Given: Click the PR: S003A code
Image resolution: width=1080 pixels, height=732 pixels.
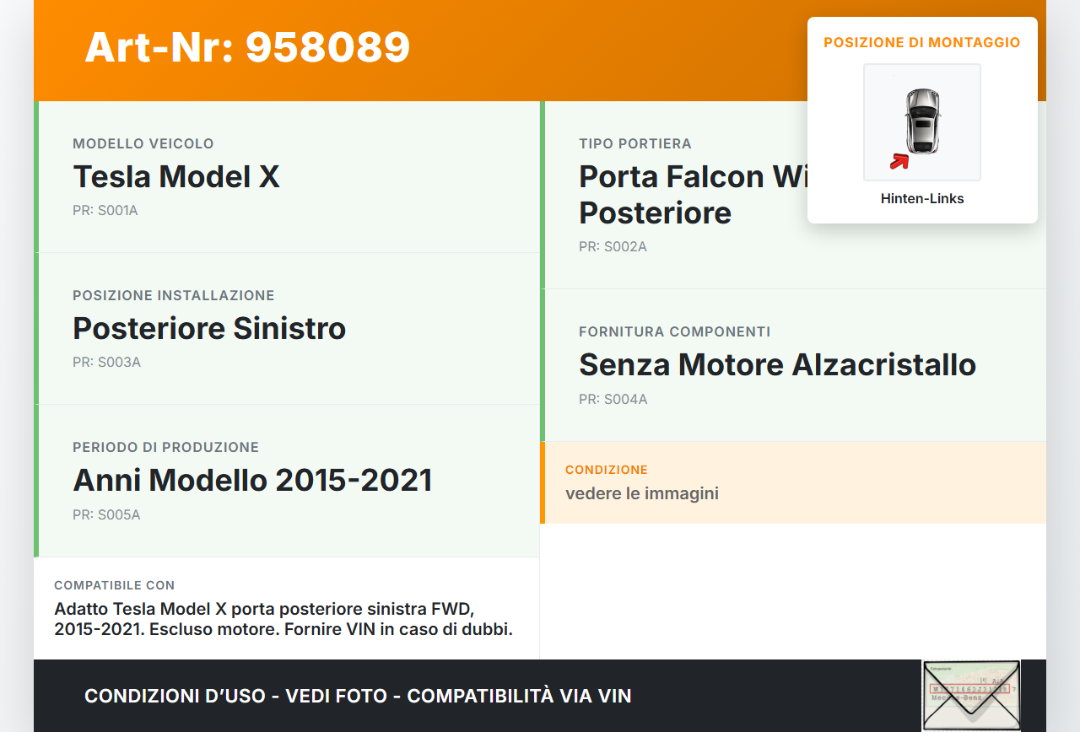Looking at the screenshot, I should [x=106, y=363].
